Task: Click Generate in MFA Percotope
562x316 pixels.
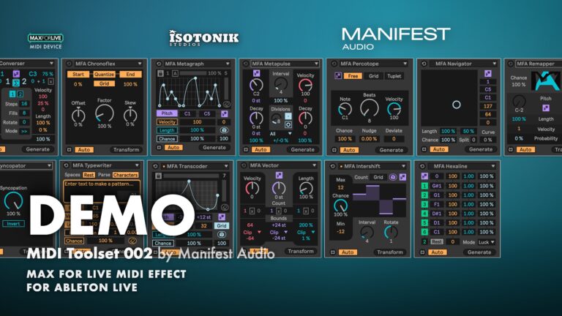Action: (391, 150)
